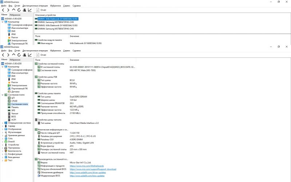Select the ACPI tree item
This screenshot has height=182, width=291.
pyautogui.click(x=13, y=119)
